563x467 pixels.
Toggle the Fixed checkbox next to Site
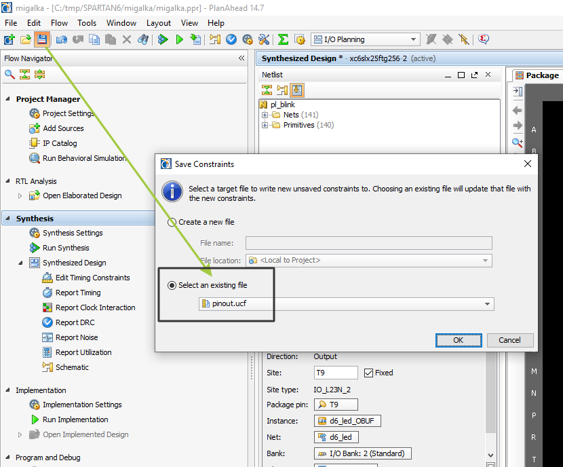click(368, 373)
